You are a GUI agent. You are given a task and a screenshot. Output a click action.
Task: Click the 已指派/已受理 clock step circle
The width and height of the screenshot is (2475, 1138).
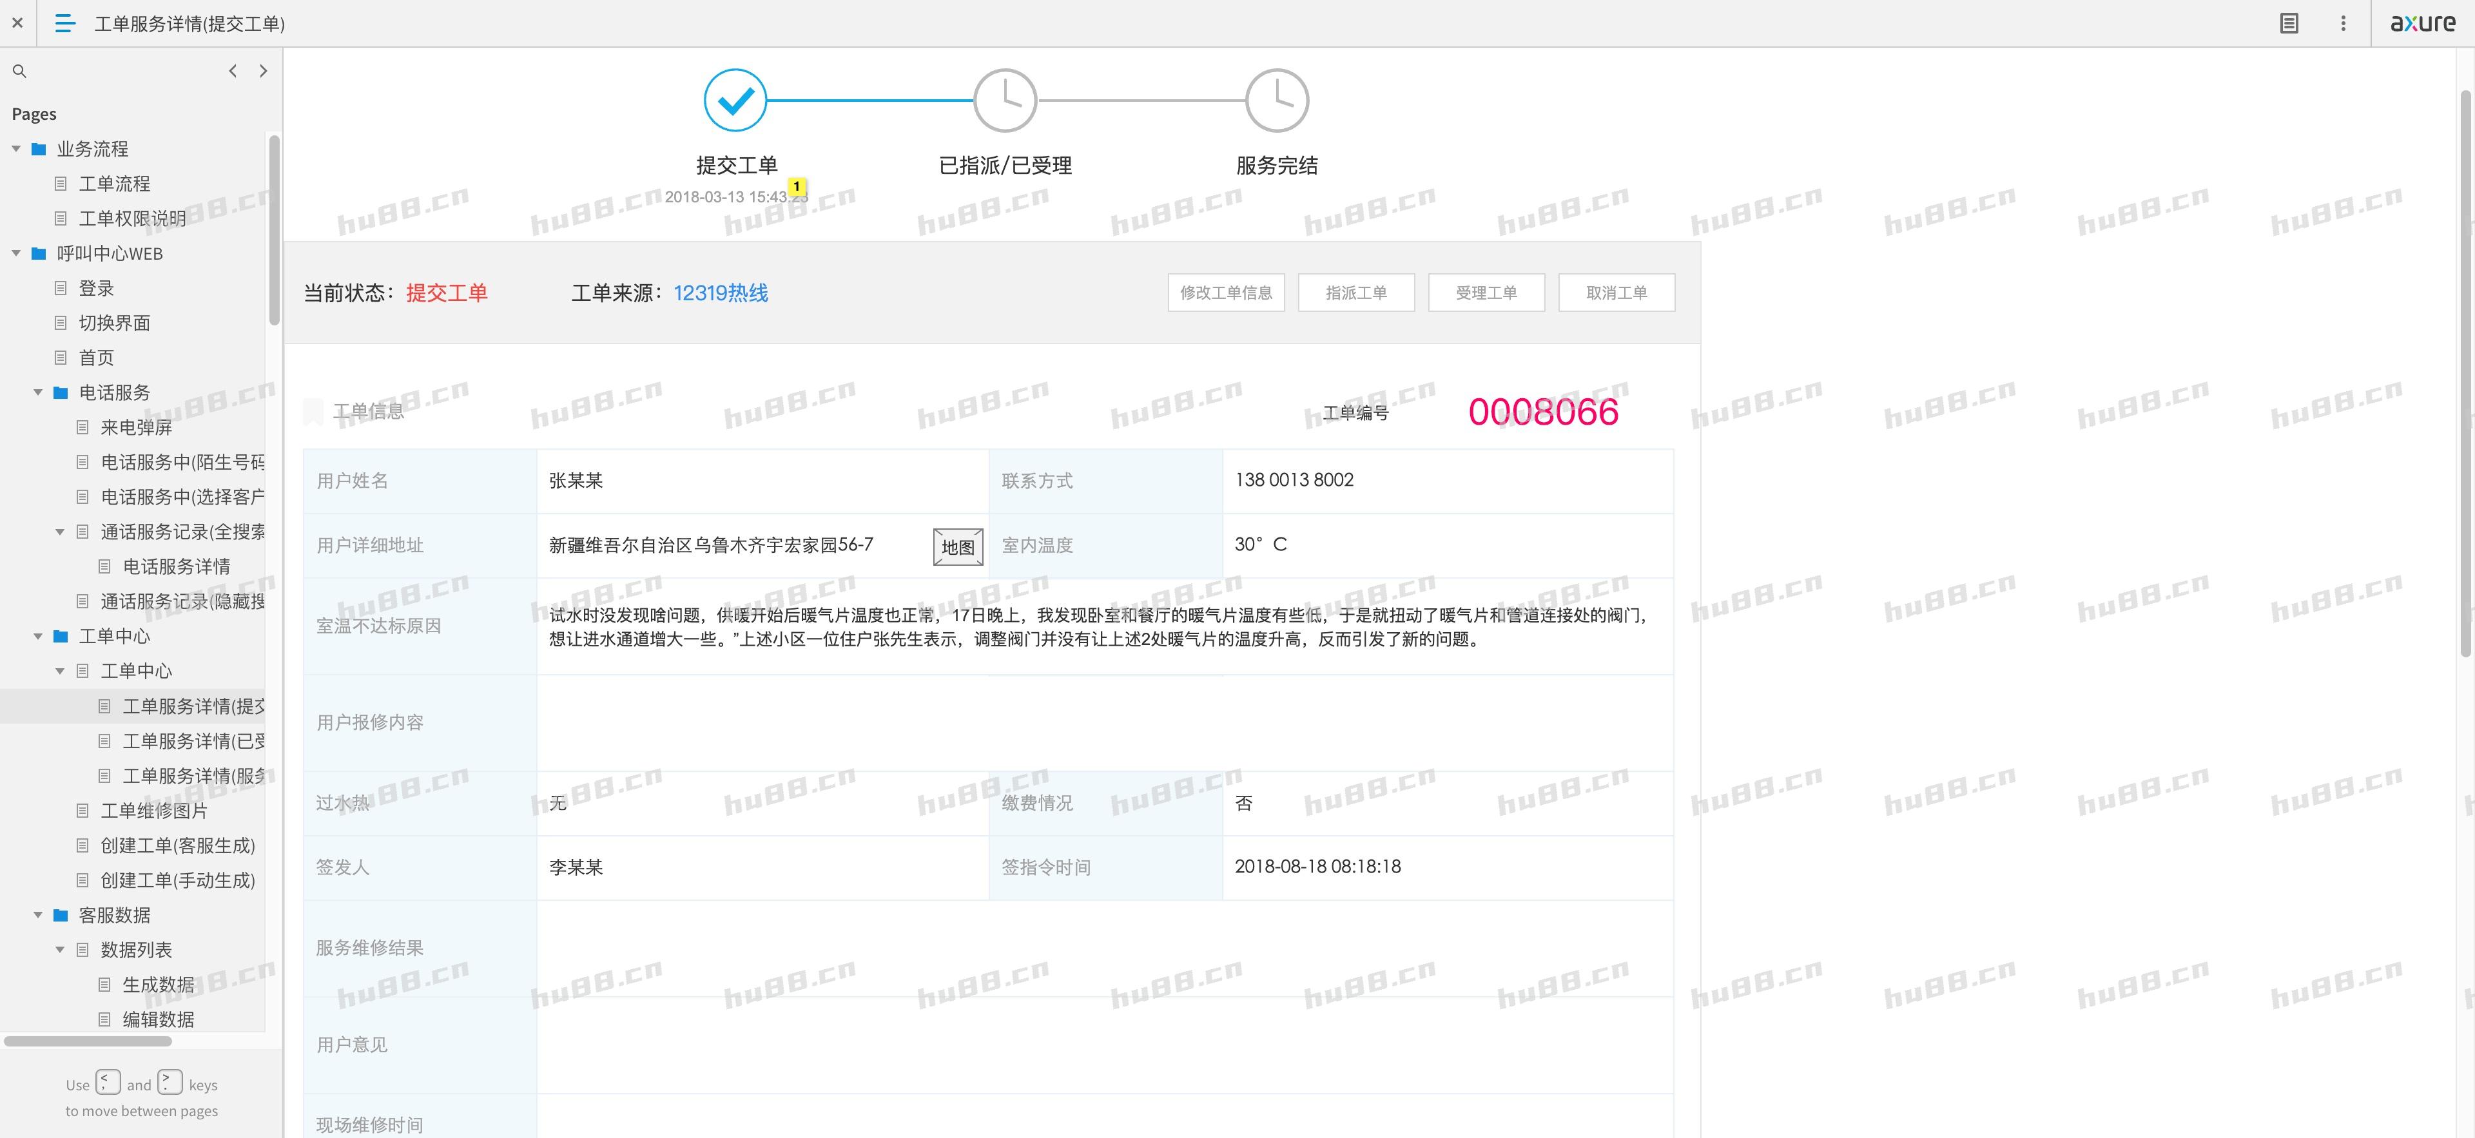[1005, 100]
